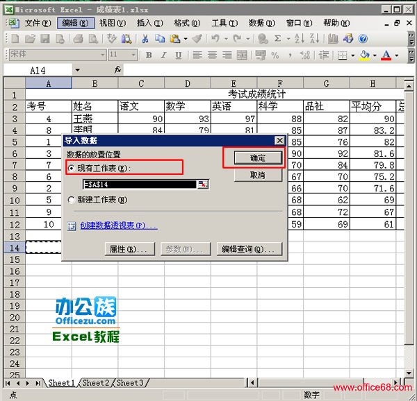This screenshot has width=417, height=401.
Task: Click the Save icon in toolbar
Action: click(x=45, y=39)
